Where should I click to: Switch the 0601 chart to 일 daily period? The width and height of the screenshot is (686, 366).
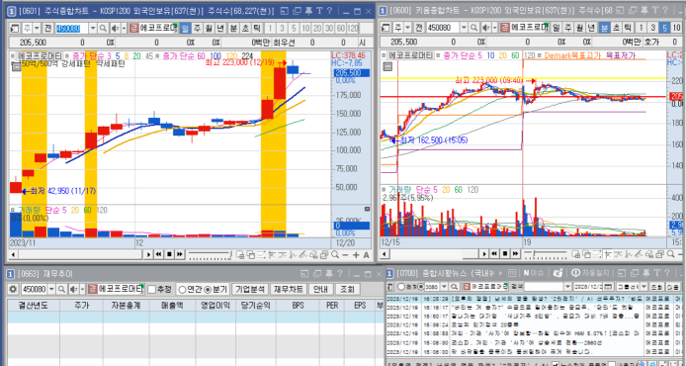pyautogui.click(x=185, y=29)
